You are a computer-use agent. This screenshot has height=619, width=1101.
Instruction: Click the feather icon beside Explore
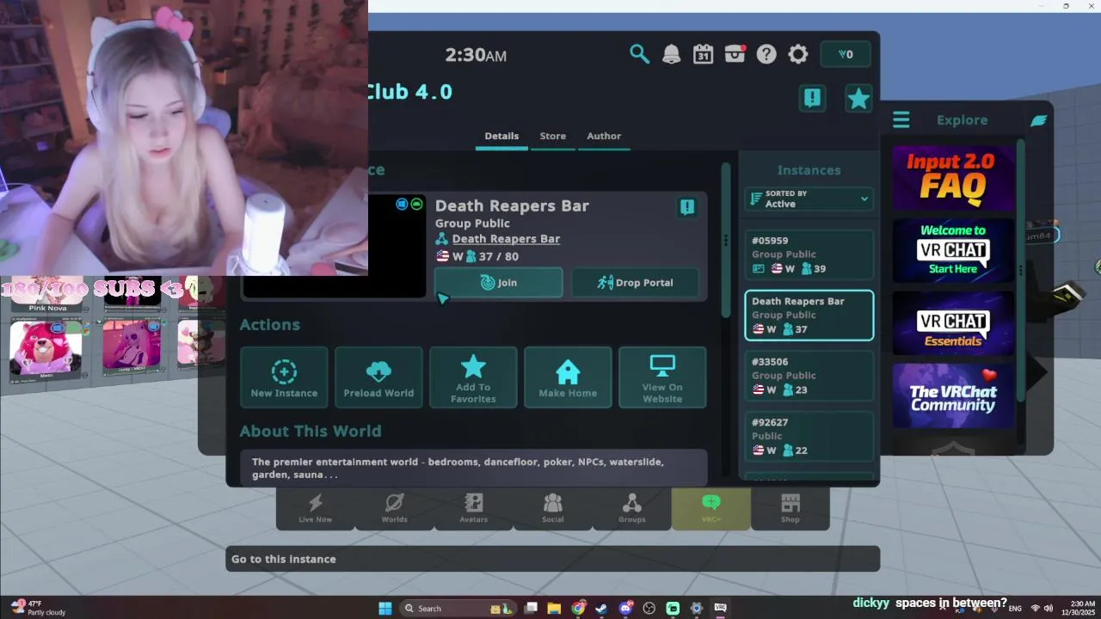[x=1039, y=120]
